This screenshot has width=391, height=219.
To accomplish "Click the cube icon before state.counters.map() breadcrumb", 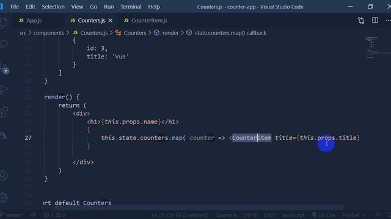I will (x=189, y=33).
